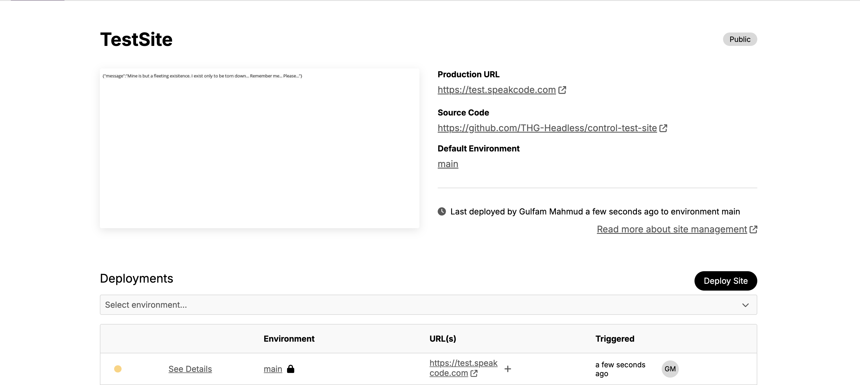Click the site preview thumbnail
Image resolution: width=860 pixels, height=385 pixels.
(x=259, y=148)
